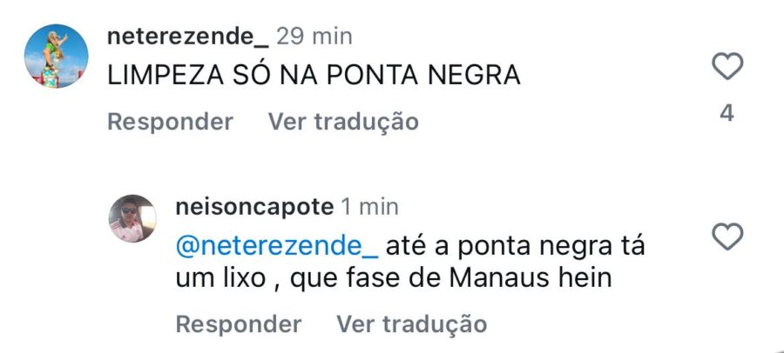The height and width of the screenshot is (353, 784).
Task: Like neisoncapote's reply with the heart
Action: 727,236
